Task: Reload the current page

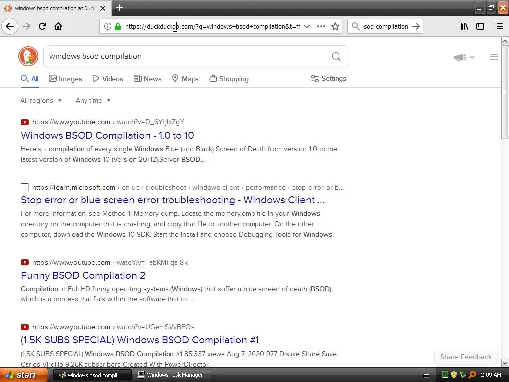Action: tap(42, 26)
